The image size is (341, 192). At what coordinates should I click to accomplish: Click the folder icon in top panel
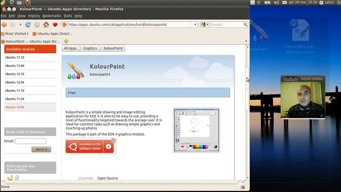19,2
